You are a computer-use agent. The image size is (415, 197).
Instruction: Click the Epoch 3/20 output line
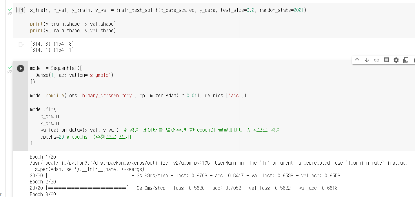[43, 194]
